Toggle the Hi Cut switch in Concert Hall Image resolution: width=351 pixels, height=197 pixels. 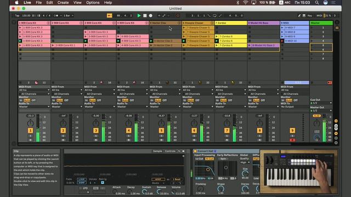click(210, 159)
